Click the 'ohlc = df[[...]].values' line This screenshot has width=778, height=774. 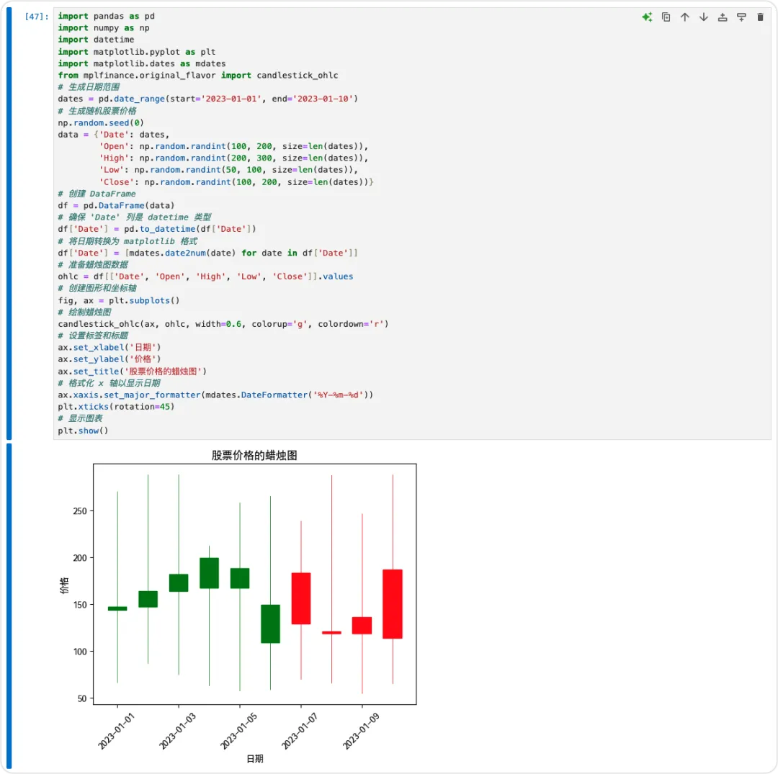point(205,276)
